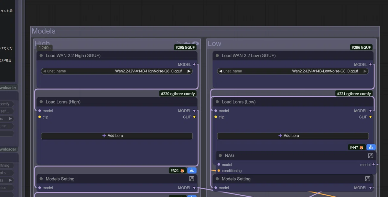Viewport: 388px width, 197px height.
Task: Click CLIP output port on Load Loras (High)
Action: [x=194, y=117]
